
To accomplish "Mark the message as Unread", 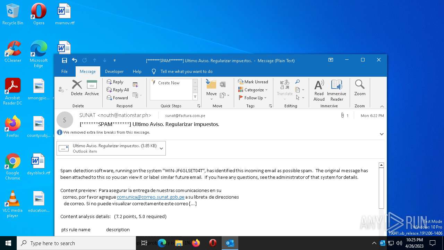I will [253, 82].
